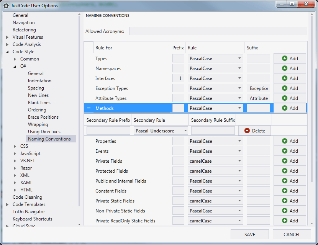Screen dimensions: 318x245
Task: Add a rule for Private Static Fields
Action: (x=290, y=201)
